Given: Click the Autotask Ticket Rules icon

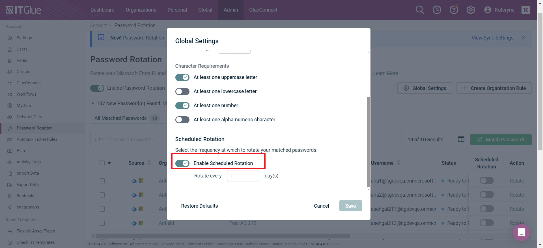Looking at the screenshot, I should click(10, 139).
